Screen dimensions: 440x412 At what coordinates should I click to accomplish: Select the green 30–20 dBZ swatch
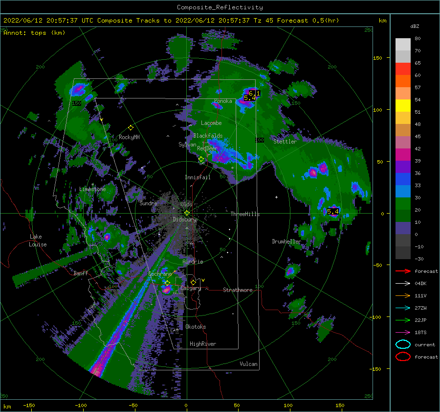403,204
